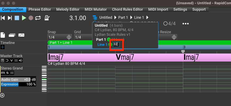This screenshot has width=231, height=106.
Task: Click the stacked layers icon
Action: pyautogui.click(x=12, y=35)
